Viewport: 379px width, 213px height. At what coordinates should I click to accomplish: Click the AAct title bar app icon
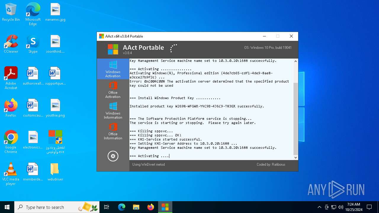click(x=102, y=36)
